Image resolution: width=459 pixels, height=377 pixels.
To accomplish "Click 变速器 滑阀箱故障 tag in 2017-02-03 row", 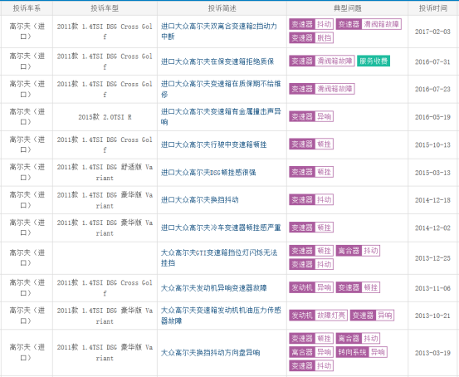I will [x=369, y=24].
